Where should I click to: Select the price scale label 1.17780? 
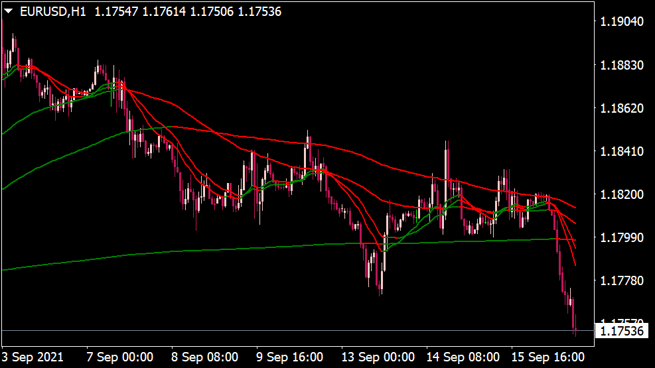622,280
